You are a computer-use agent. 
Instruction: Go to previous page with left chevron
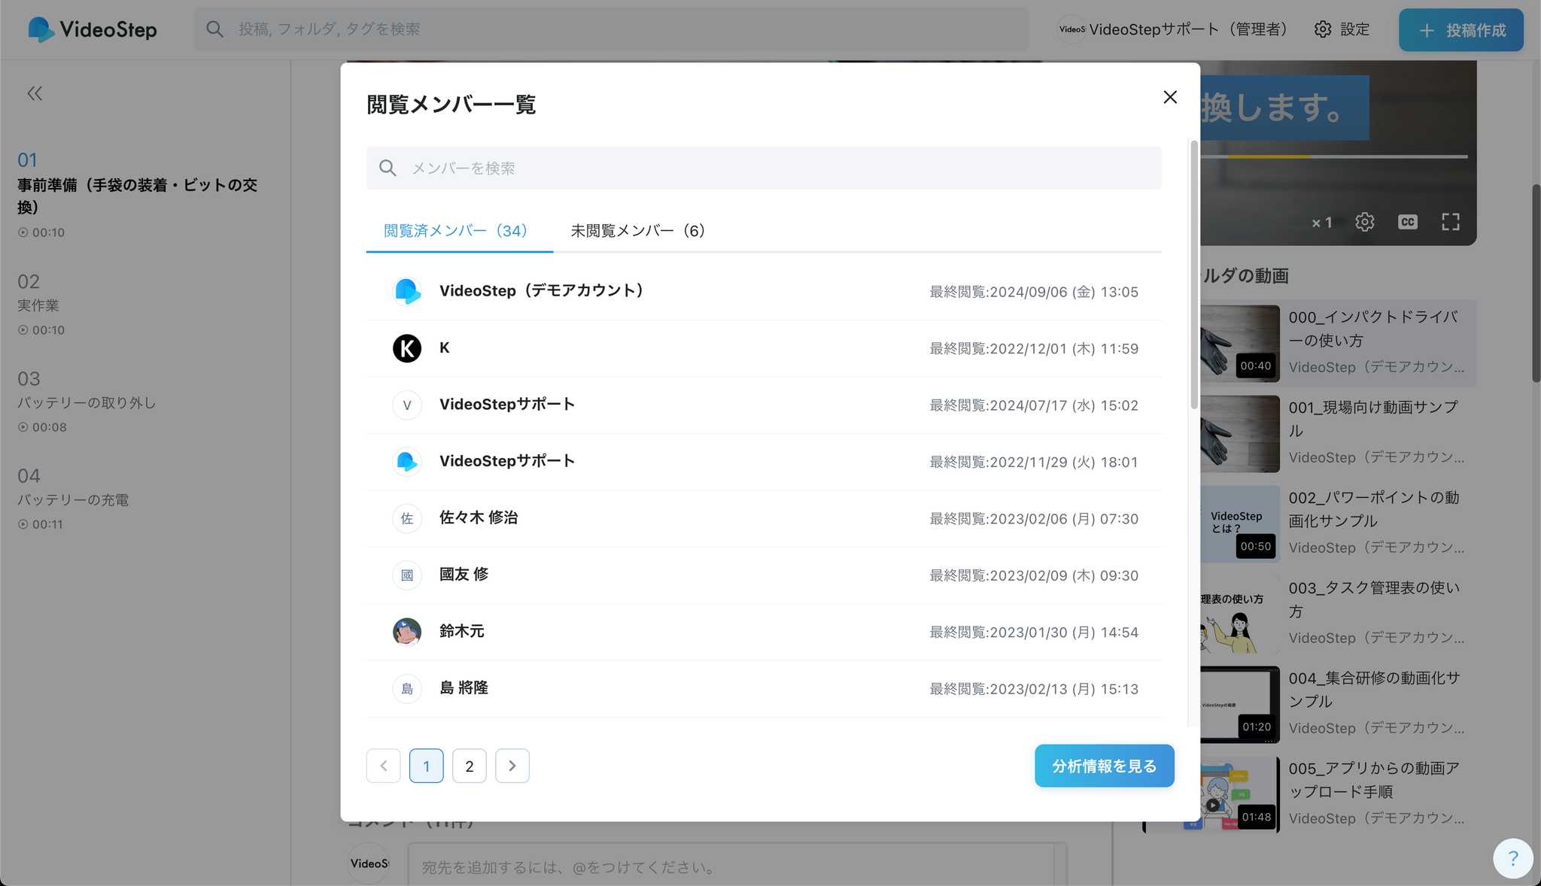point(384,766)
